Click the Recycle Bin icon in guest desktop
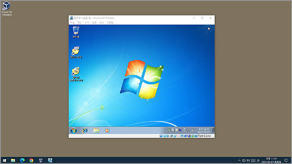 point(76,32)
